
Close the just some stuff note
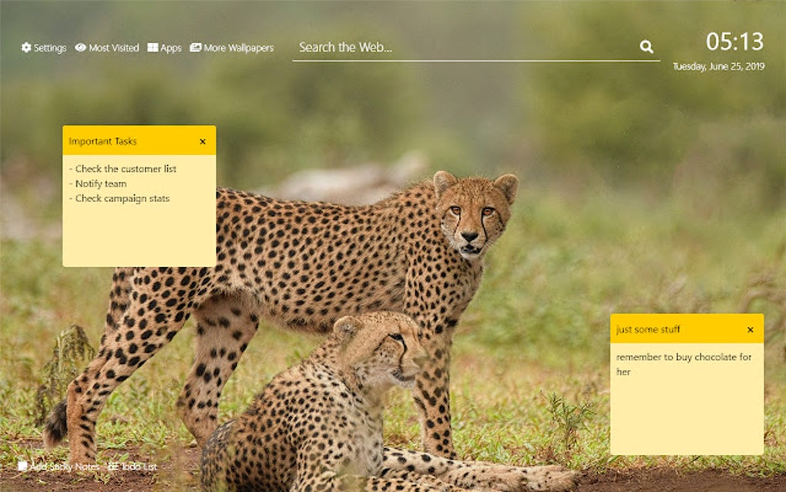pos(750,328)
